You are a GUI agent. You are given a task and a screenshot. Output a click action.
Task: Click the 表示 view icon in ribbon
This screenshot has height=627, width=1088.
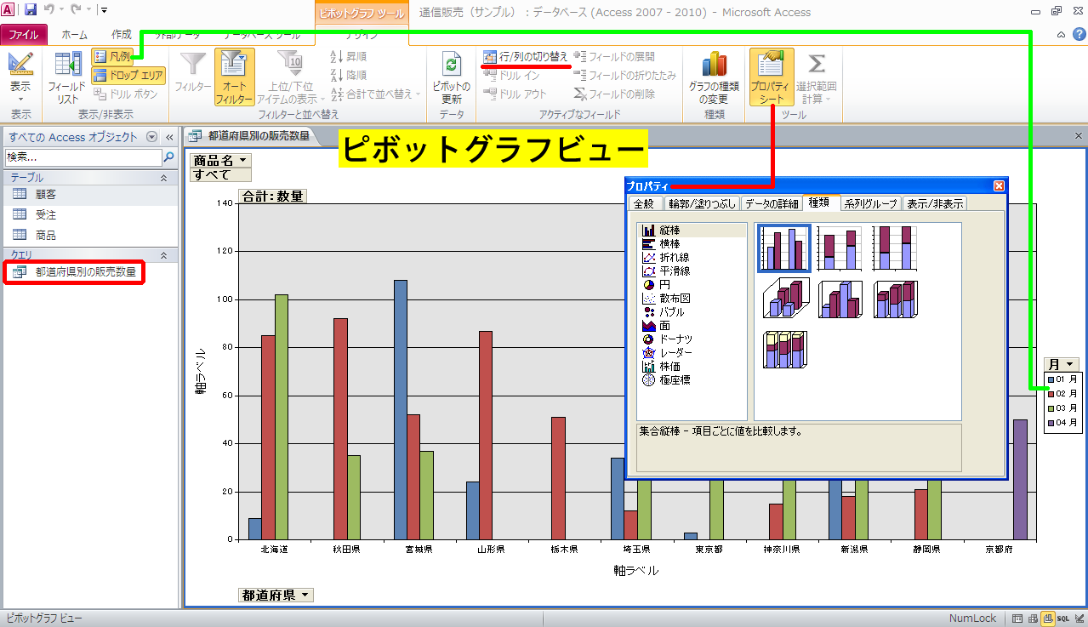(x=20, y=66)
